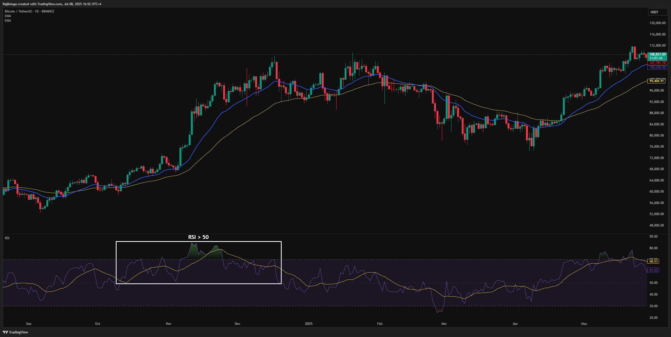Click the 76,000.00 price axis label
The height and width of the screenshot is (337, 671).
(x=657, y=147)
